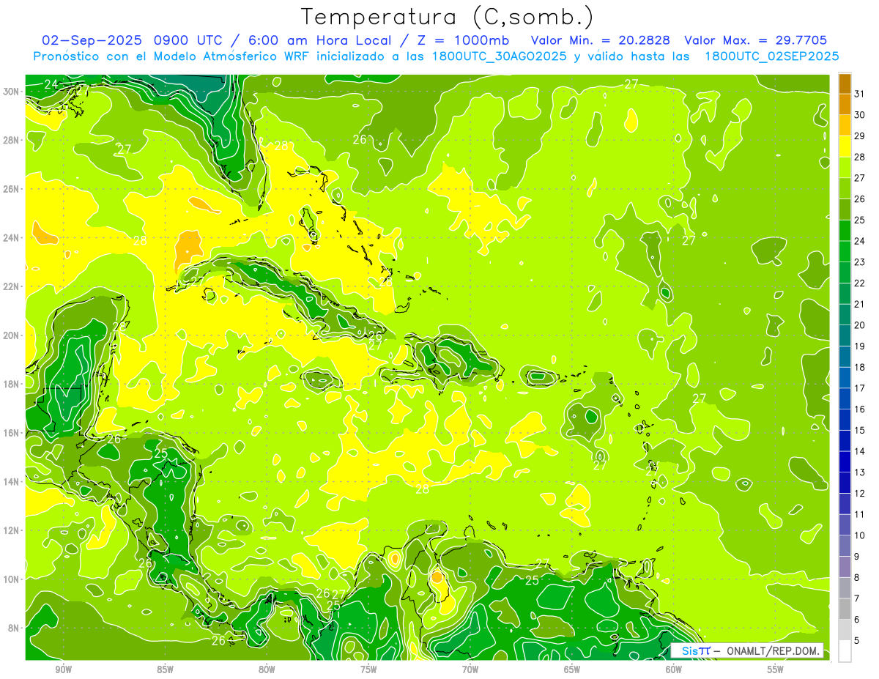Click the '28N' latitude axis label

click(12, 140)
